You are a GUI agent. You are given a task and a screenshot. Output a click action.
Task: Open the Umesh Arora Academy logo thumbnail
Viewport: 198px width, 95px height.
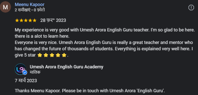[20, 69]
